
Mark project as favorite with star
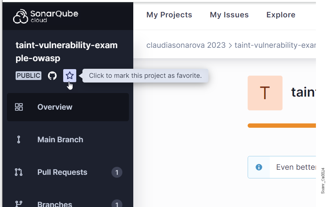point(70,76)
